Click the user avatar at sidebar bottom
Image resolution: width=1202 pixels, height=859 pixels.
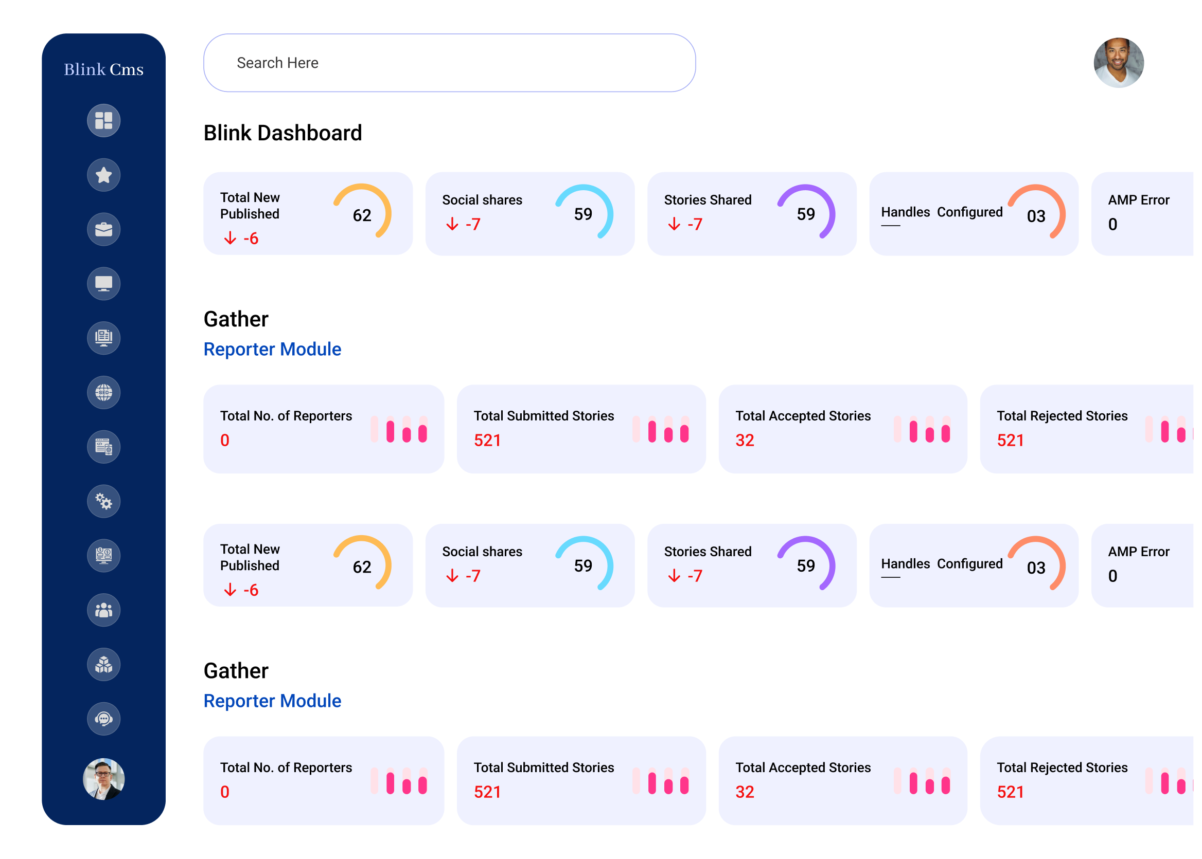point(104,779)
